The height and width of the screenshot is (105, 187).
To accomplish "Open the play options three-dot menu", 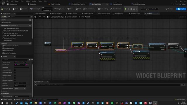I will point(137,9).
